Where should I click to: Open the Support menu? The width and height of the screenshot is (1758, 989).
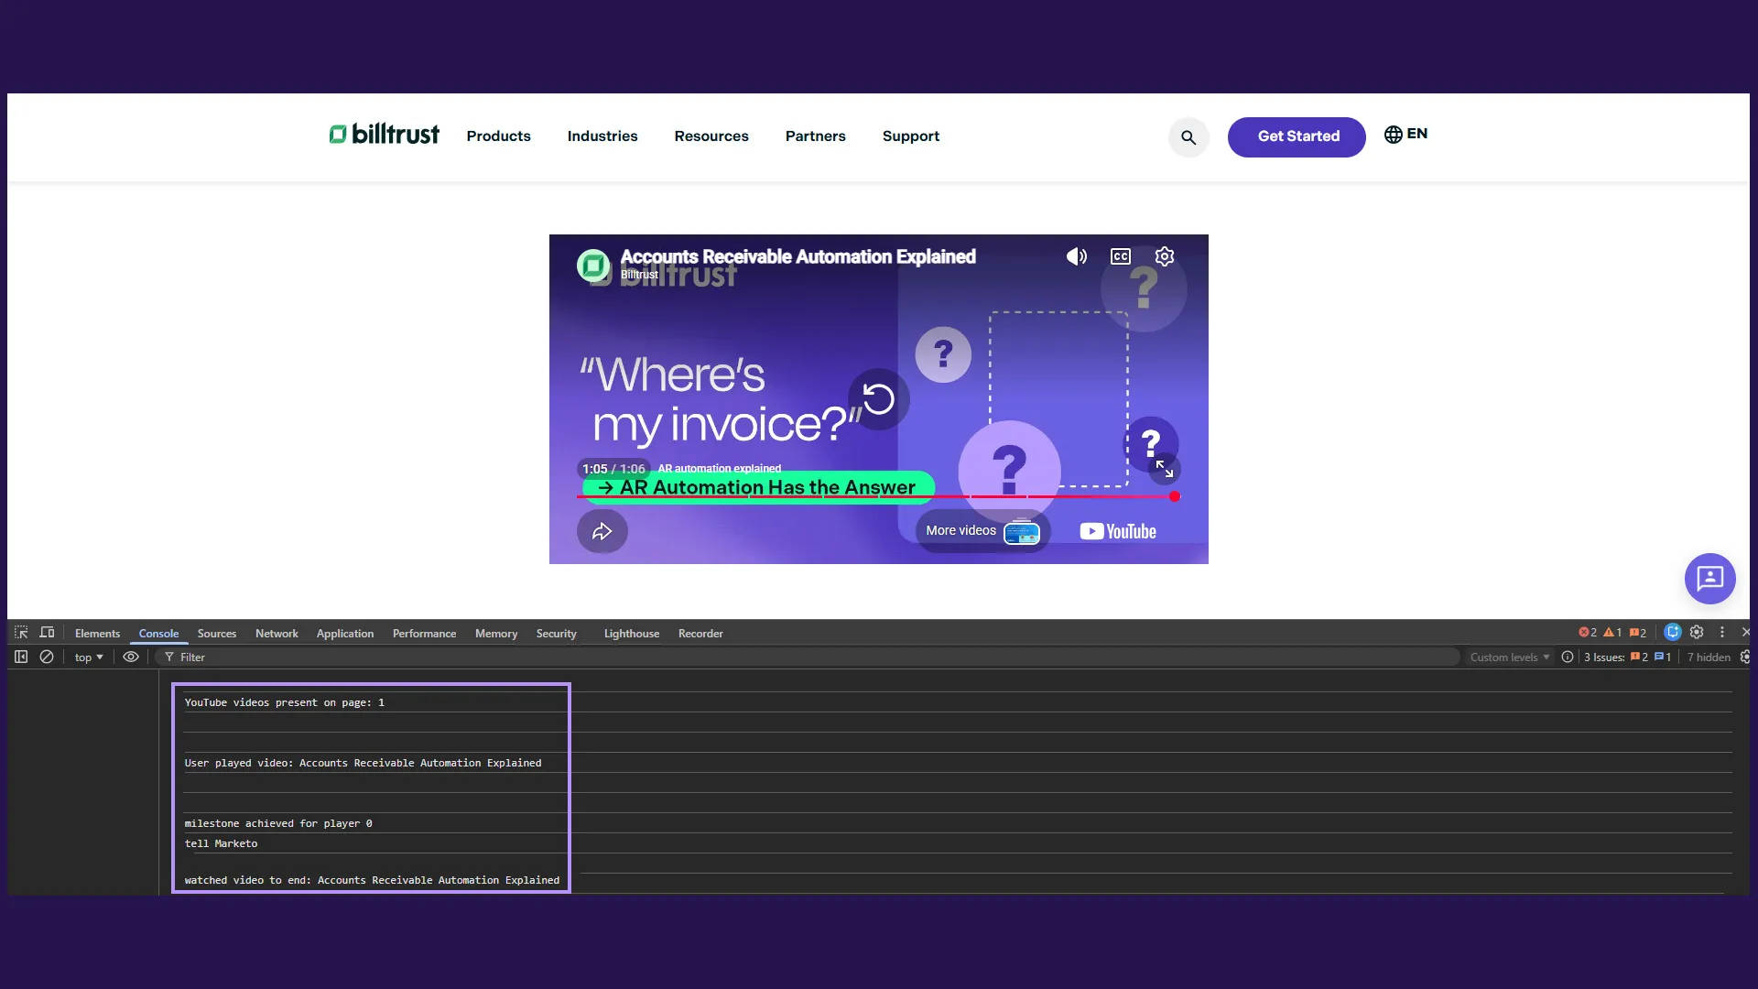coord(910,136)
